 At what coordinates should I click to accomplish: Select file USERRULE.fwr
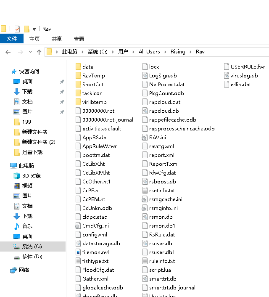(245, 66)
